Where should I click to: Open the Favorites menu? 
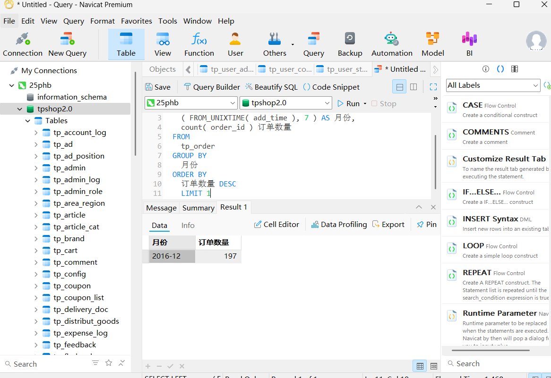pos(137,21)
